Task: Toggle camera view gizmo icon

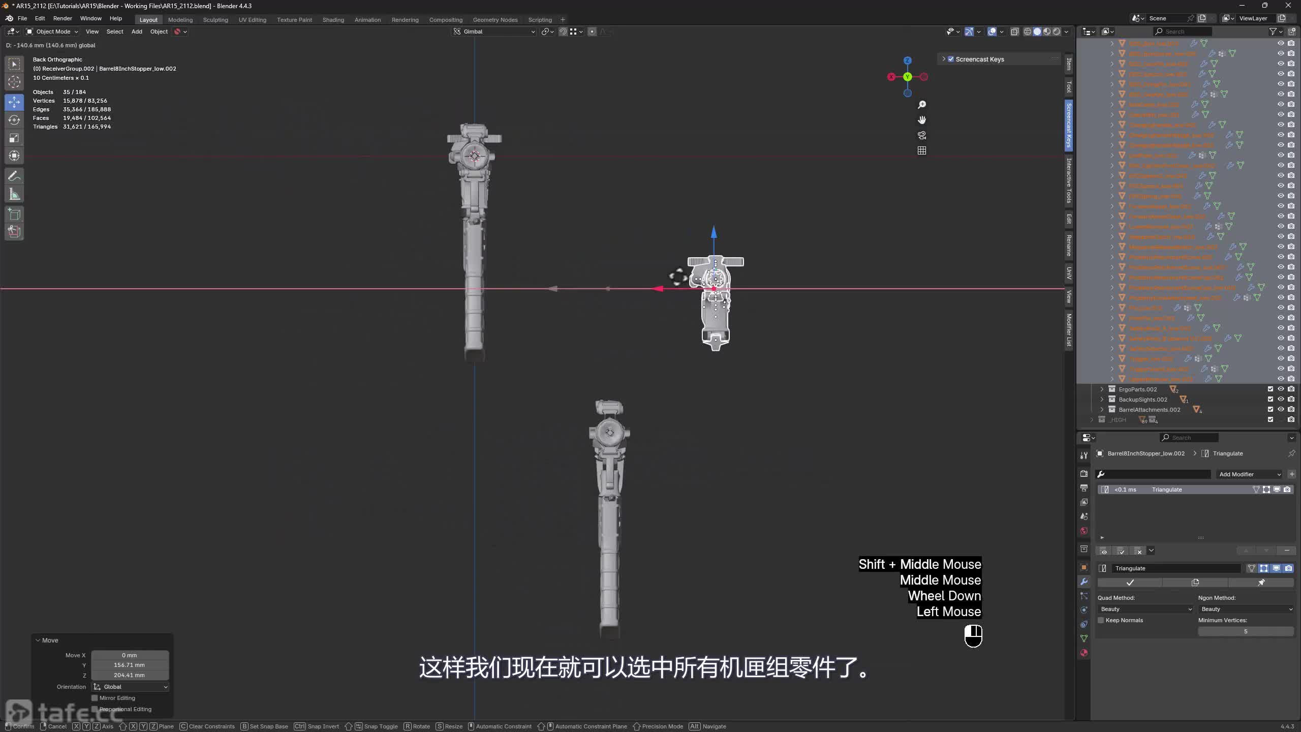Action: click(x=922, y=135)
